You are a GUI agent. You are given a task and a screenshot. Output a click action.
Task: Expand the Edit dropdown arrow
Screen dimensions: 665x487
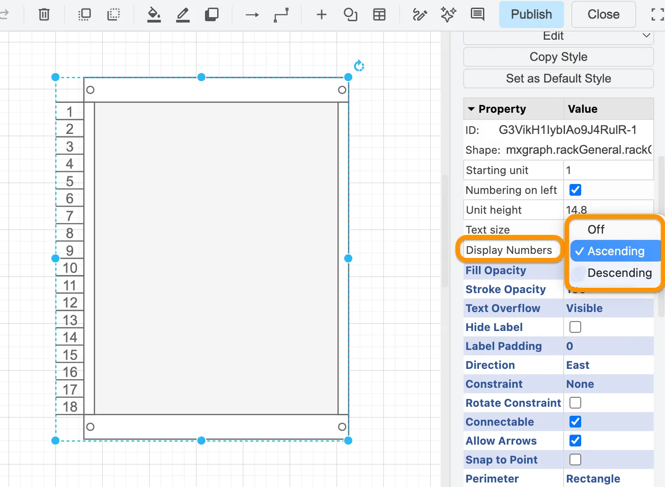(x=647, y=35)
